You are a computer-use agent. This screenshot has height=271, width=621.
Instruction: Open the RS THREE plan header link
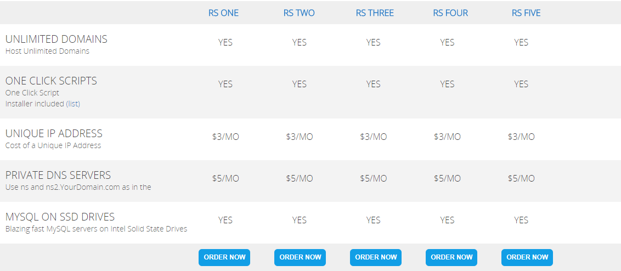tap(375, 13)
